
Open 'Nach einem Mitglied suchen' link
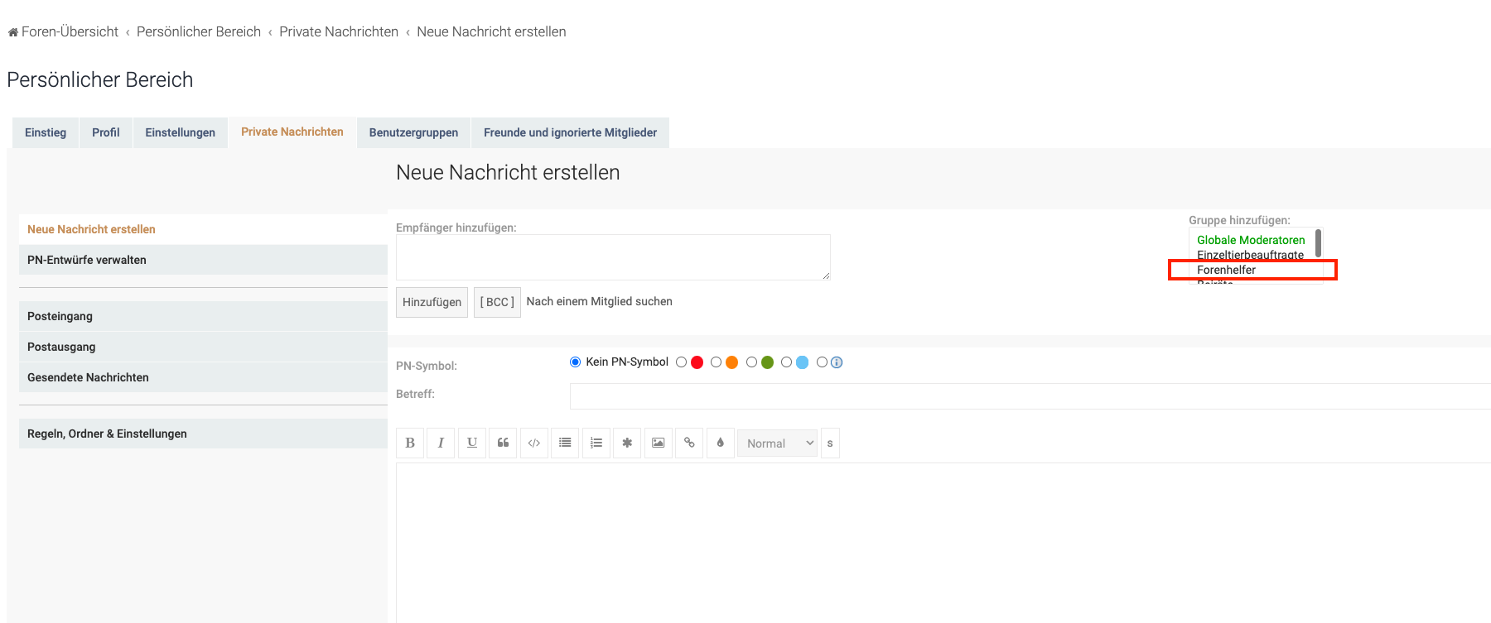click(599, 301)
